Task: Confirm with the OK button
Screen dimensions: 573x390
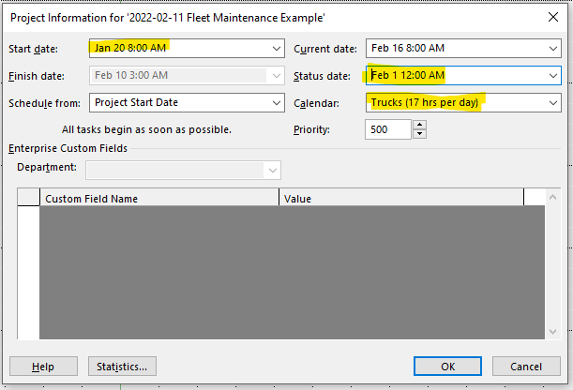Action: click(447, 367)
